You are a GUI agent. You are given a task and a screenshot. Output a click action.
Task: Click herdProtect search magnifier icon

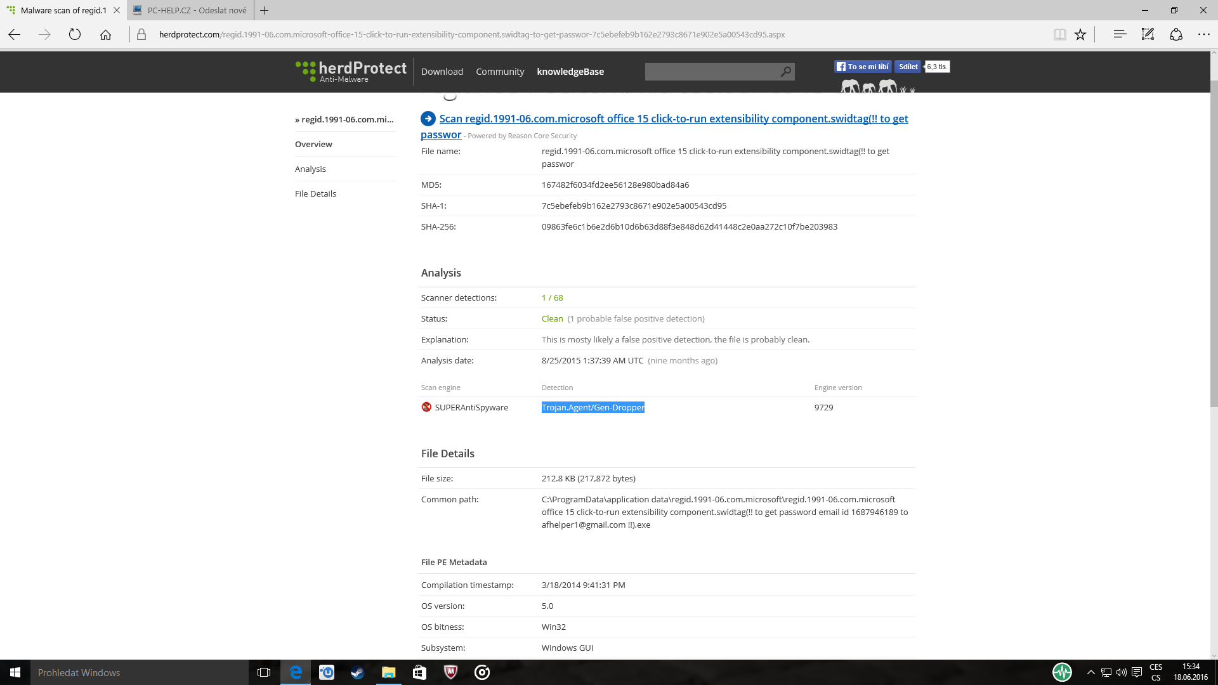point(786,72)
